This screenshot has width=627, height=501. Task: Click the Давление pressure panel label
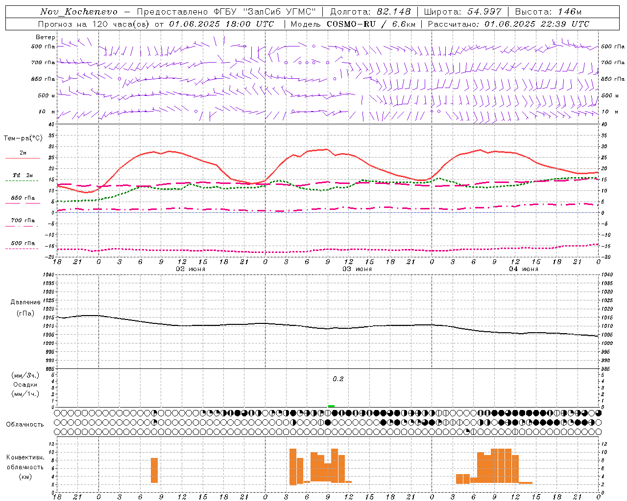click(x=25, y=302)
